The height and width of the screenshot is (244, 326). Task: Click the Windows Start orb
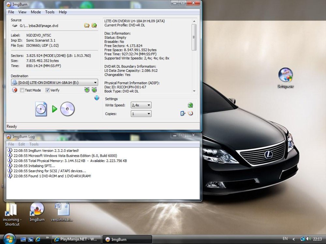point(9,239)
